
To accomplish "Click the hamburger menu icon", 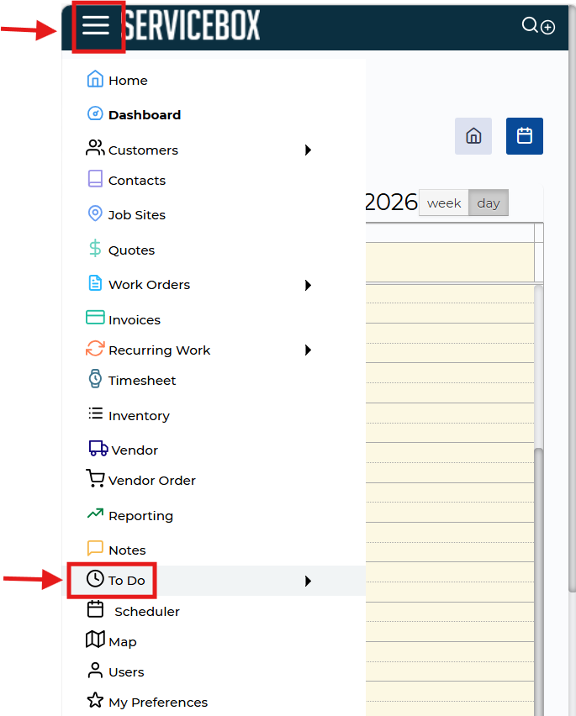I will tap(96, 26).
